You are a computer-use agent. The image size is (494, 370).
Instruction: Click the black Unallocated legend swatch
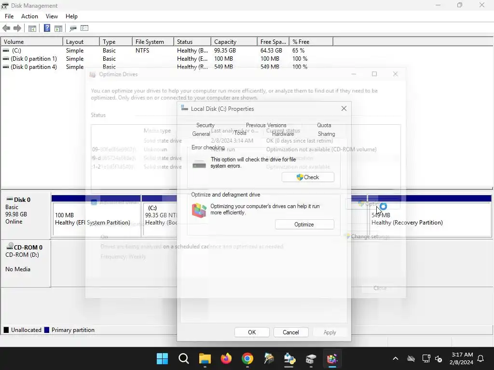coord(6,330)
